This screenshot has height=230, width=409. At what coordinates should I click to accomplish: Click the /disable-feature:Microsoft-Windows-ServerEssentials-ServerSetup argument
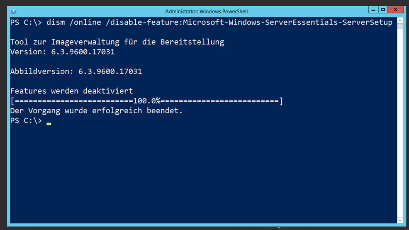(x=249, y=22)
